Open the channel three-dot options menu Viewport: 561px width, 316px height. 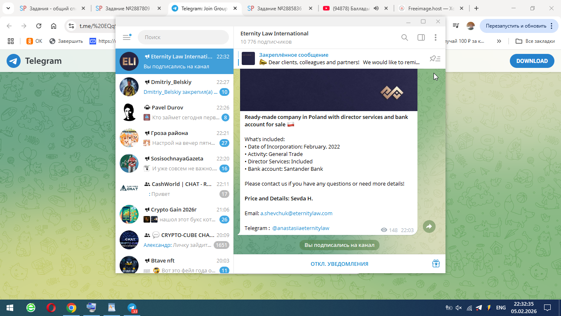coord(435,37)
